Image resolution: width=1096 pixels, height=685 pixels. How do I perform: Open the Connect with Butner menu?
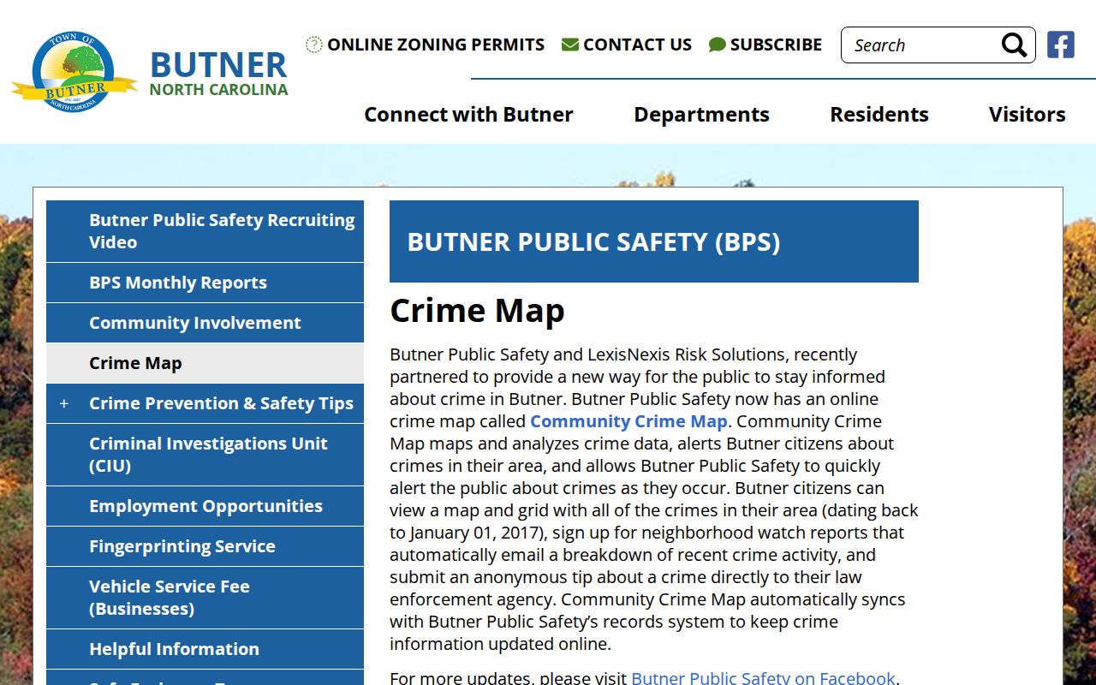[x=468, y=114]
